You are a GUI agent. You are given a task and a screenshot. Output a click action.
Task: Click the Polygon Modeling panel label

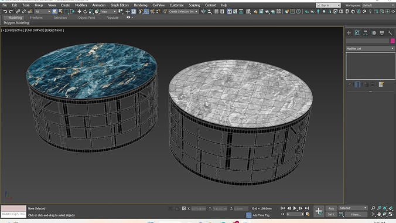(x=16, y=23)
